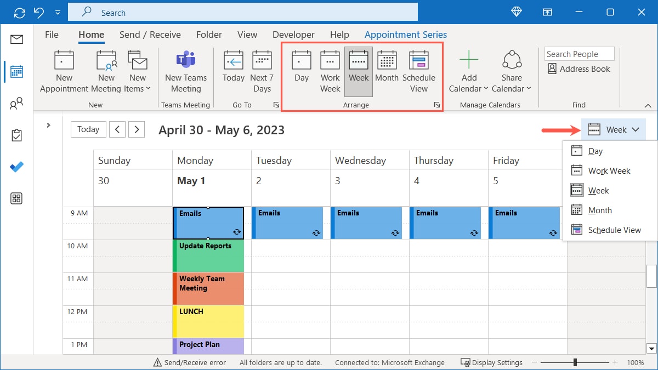Switch to the View ribbon tab

click(247, 34)
